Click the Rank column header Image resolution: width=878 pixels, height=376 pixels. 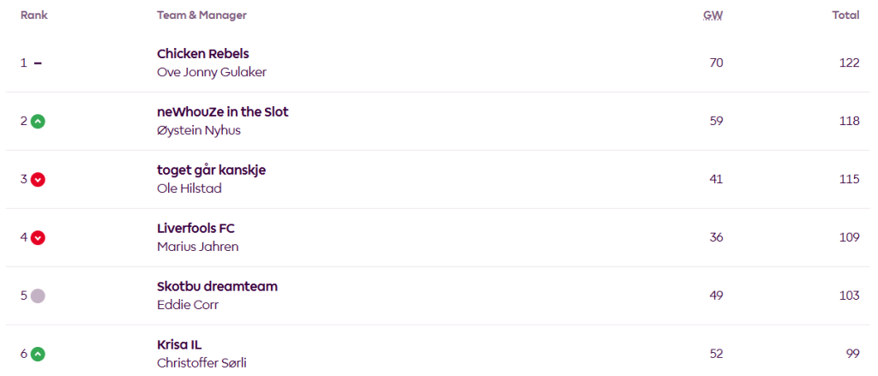[x=33, y=15]
